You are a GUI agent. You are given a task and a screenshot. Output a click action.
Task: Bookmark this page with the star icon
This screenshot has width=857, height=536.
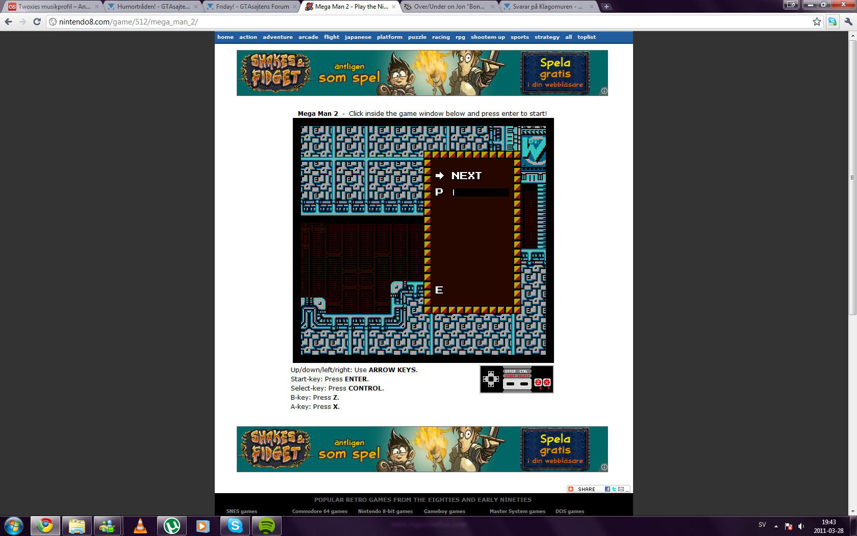click(x=817, y=21)
